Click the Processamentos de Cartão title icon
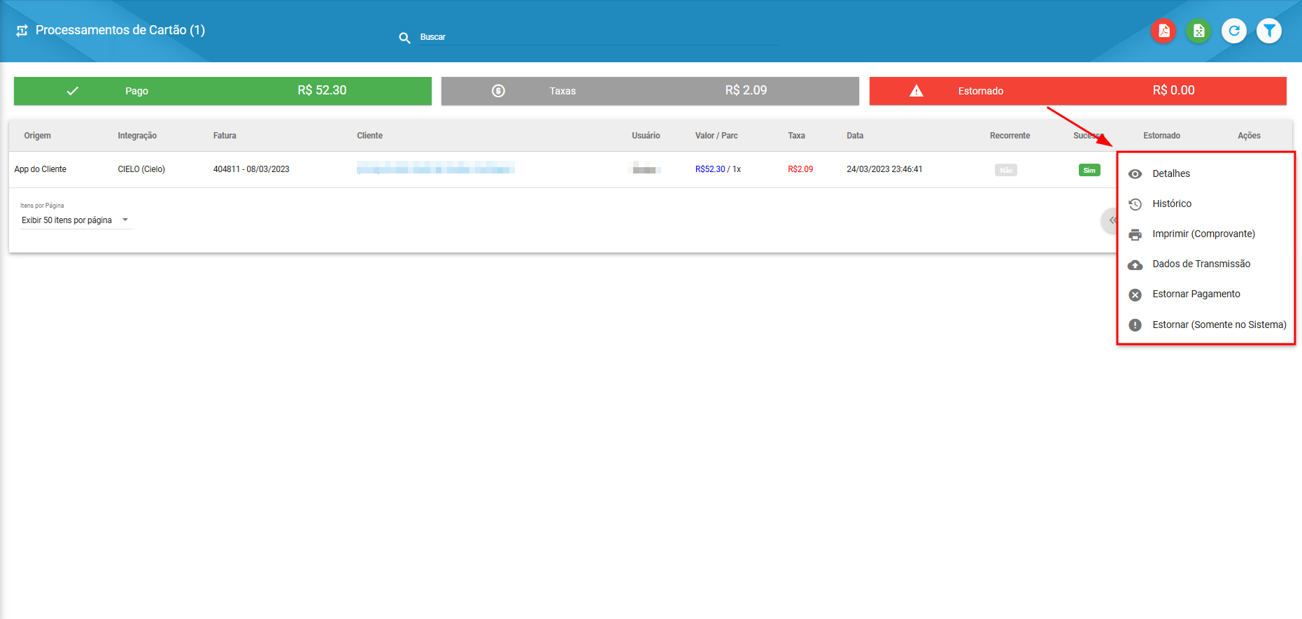Screen dimensions: 1302x619 coord(22,30)
